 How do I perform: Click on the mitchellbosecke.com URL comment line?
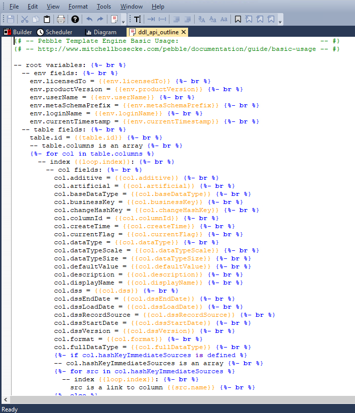coord(177,49)
